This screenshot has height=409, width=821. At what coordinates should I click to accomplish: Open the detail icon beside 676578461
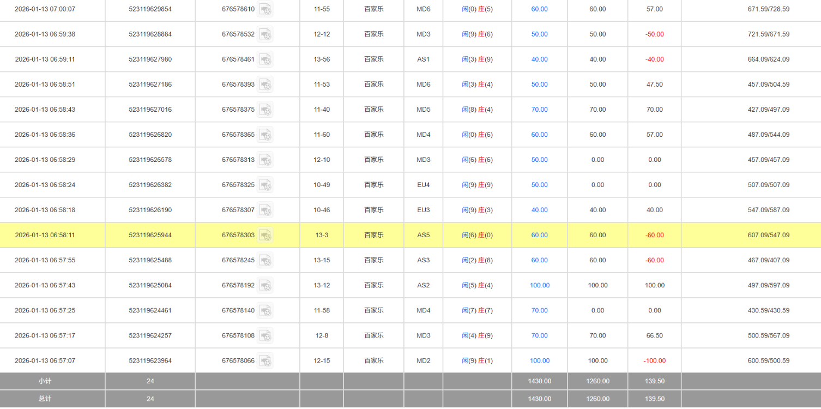(265, 59)
